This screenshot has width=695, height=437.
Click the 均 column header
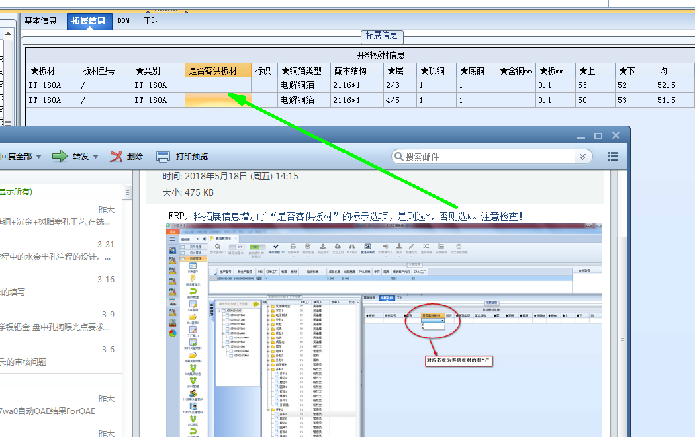tap(674, 71)
